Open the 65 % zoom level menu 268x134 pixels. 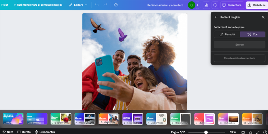click(232, 132)
